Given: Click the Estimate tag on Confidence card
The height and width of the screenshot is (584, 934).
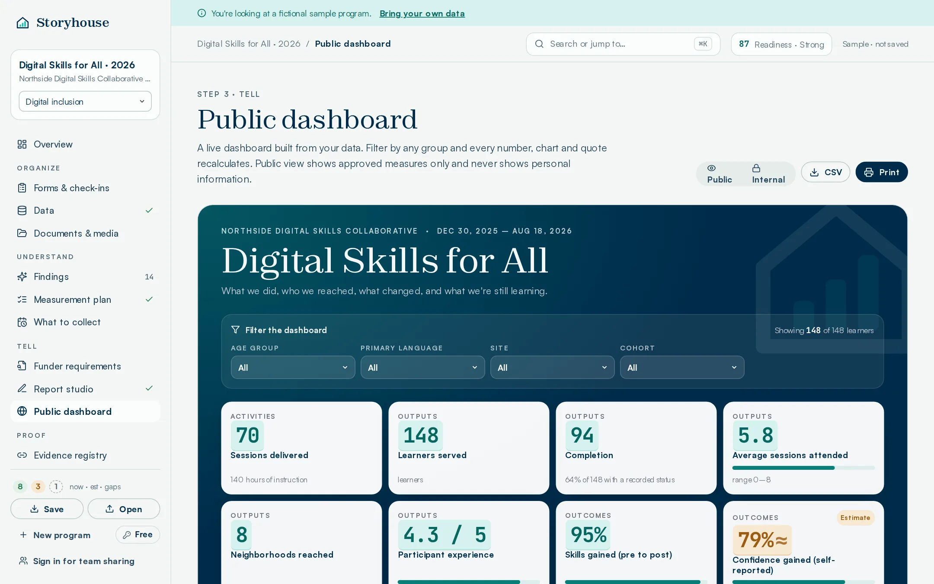Looking at the screenshot, I should pyautogui.click(x=855, y=518).
